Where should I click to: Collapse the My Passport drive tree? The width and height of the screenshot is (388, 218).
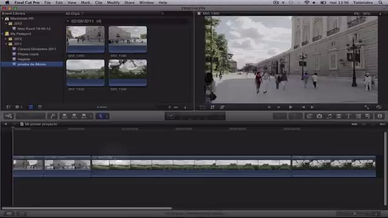pyautogui.click(x=2, y=34)
